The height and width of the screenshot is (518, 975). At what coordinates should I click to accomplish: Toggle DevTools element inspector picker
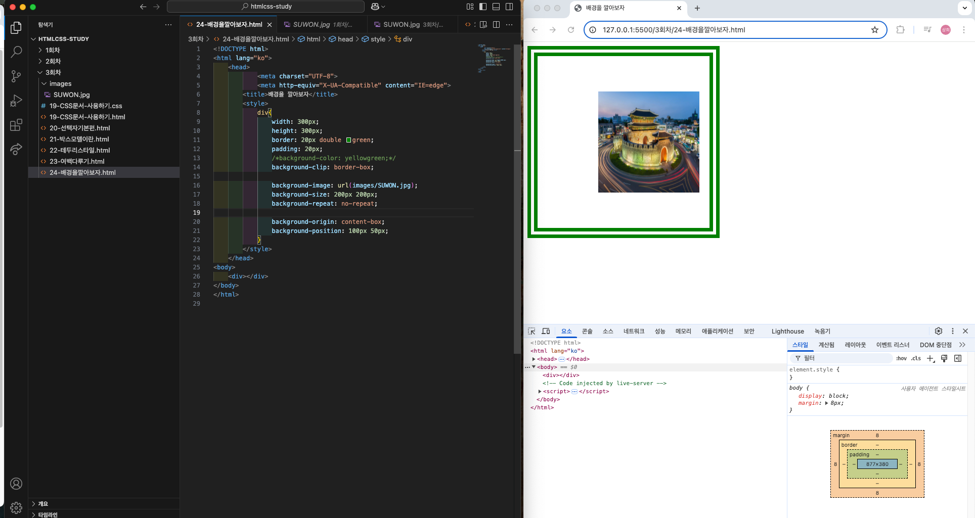531,331
